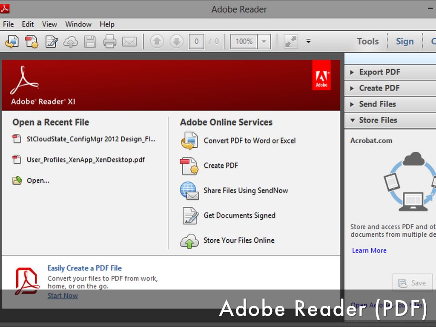This screenshot has width=436, height=327.
Task: Expand the Send Files section
Action: (x=390, y=104)
